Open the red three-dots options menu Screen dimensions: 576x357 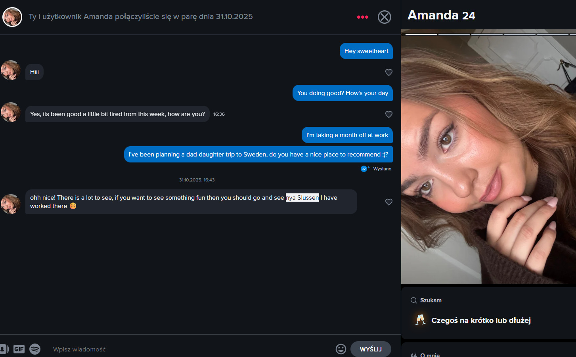(x=362, y=17)
